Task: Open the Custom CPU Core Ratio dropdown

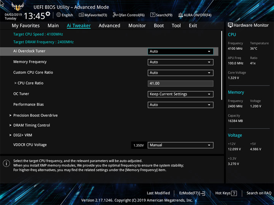Action: click(x=180, y=73)
